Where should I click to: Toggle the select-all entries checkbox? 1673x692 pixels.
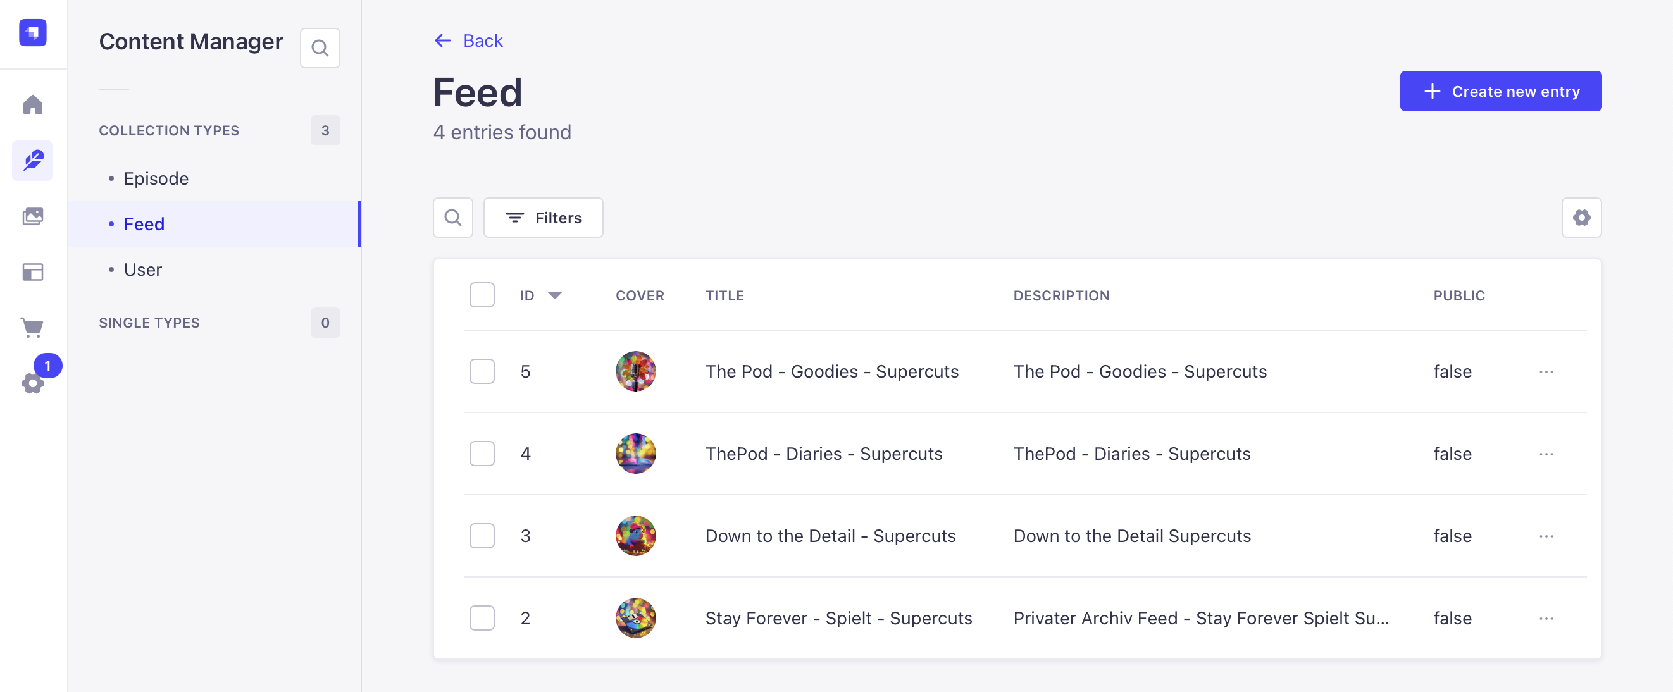coord(482,295)
